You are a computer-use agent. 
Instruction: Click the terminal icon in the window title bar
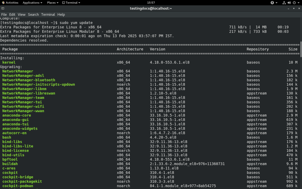click(x=3, y=8)
